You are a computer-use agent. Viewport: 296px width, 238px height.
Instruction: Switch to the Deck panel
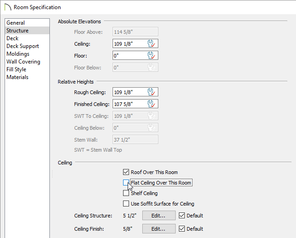pos(27,38)
